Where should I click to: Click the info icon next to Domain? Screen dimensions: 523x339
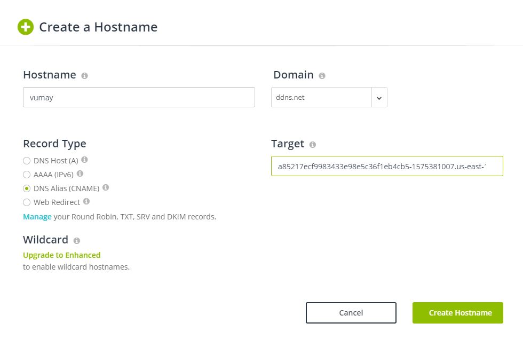322,76
